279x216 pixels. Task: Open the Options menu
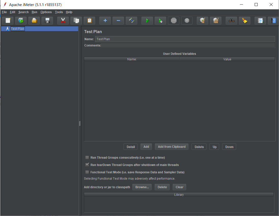click(x=46, y=12)
